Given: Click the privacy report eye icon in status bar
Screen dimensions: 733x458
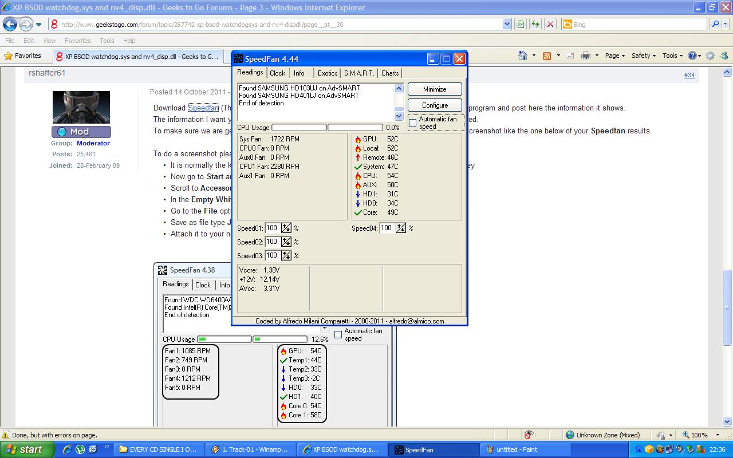Looking at the screenshot, I should click(529, 435).
